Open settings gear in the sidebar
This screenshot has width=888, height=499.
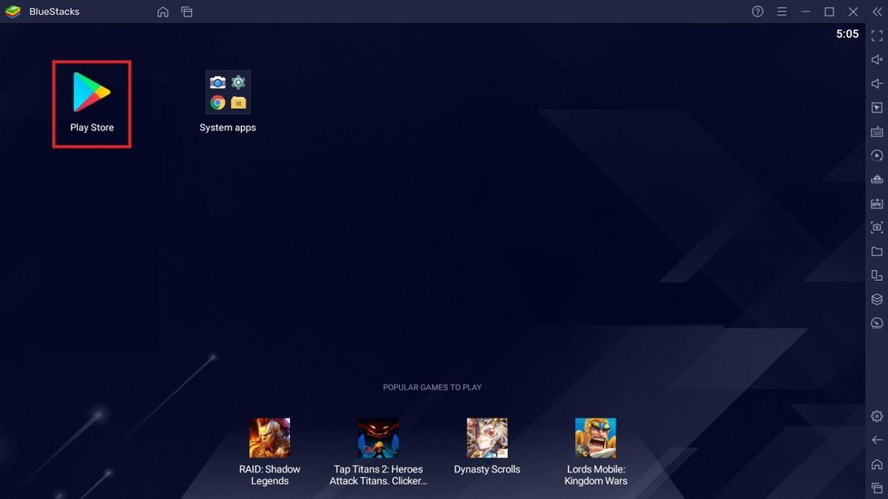877,416
